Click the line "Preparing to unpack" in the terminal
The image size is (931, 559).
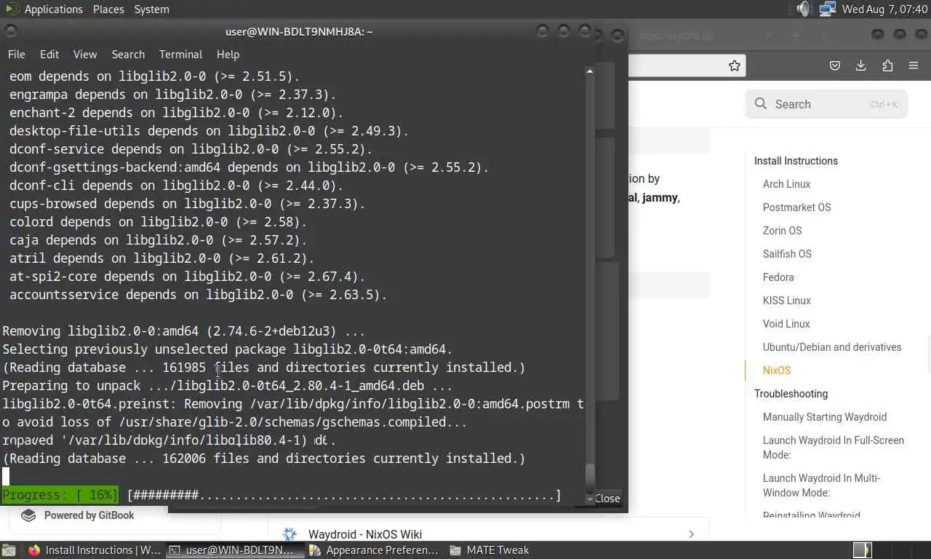[228, 386]
